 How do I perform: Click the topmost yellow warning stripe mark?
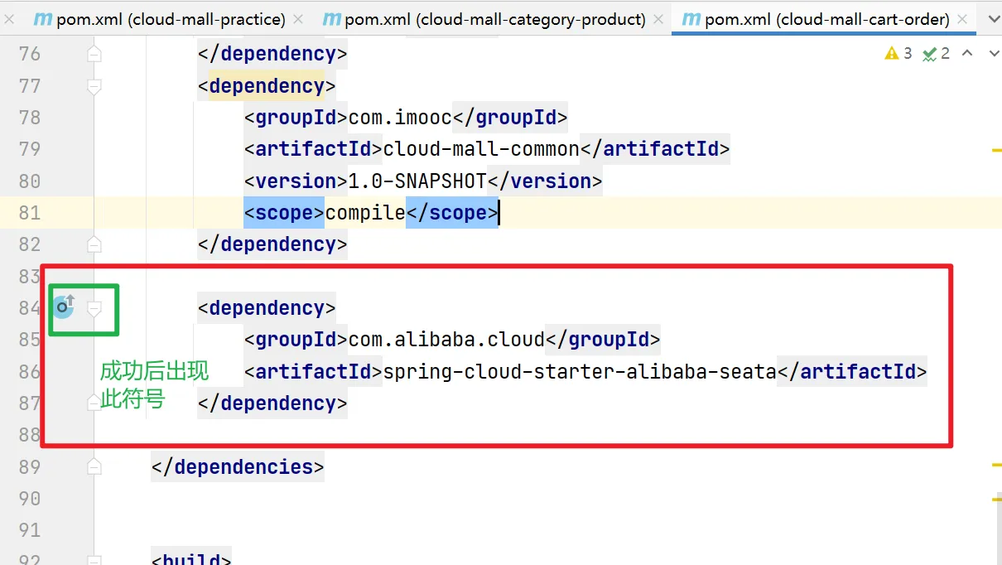pos(996,150)
